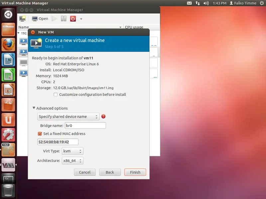Viewport: 266px width, 199px height.
Task: Close the New VM dialog
Action: (x=33, y=32)
